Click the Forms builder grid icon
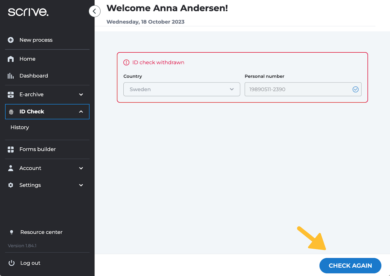The image size is (390, 276). click(x=11, y=149)
